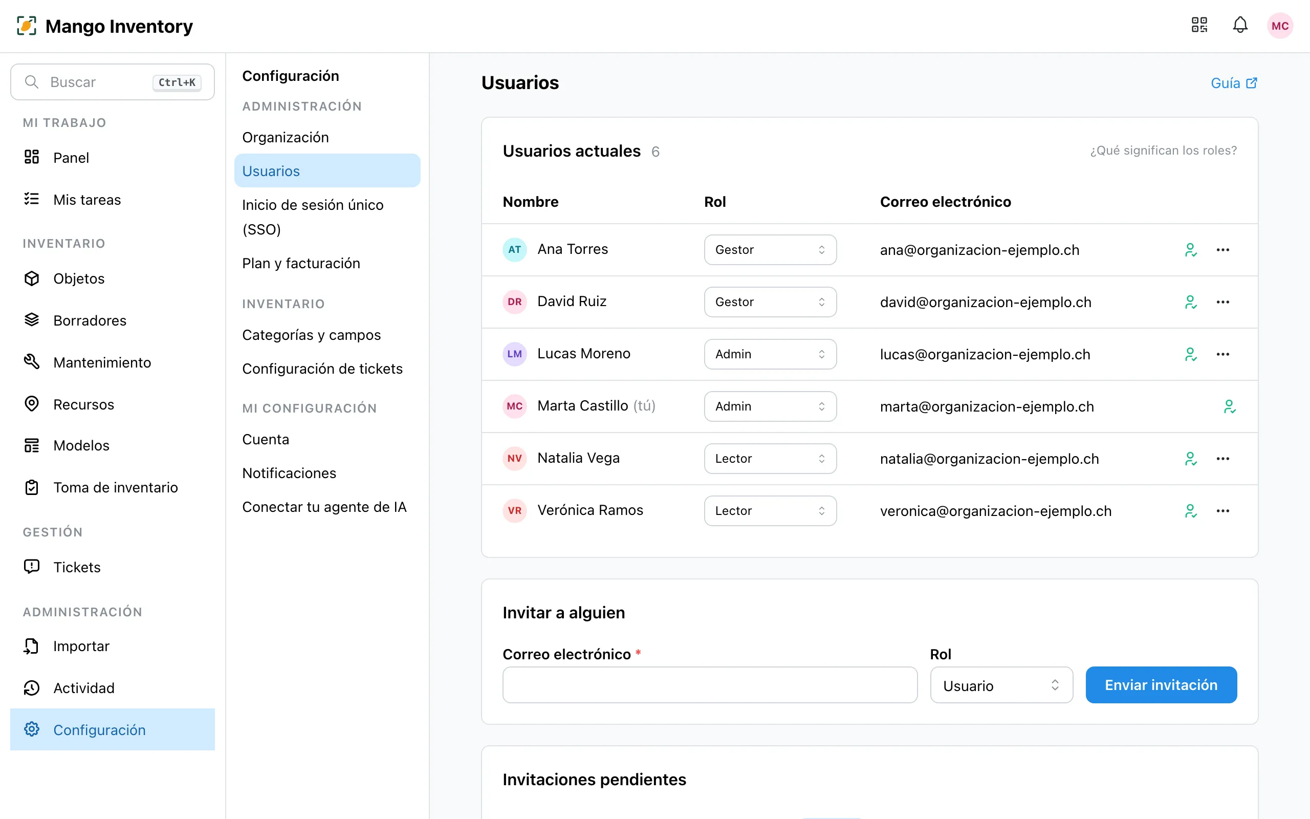1310x819 pixels.
Task: Change Lucas Moreno's Admin role dropdown
Action: [770, 354]
